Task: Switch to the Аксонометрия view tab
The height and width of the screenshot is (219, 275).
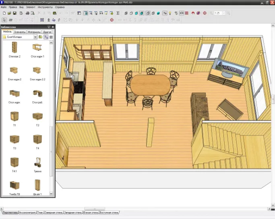Action: tap(27, 212)
